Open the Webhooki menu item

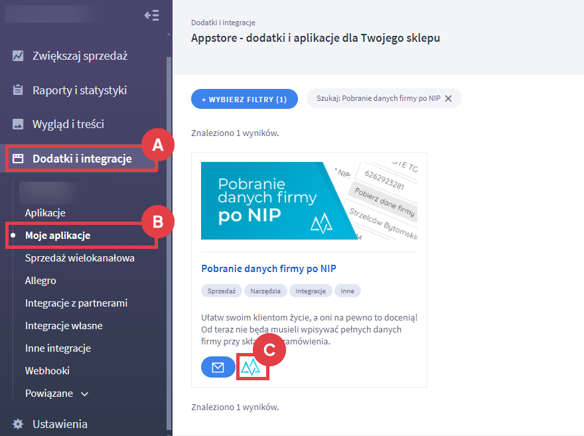47,371
